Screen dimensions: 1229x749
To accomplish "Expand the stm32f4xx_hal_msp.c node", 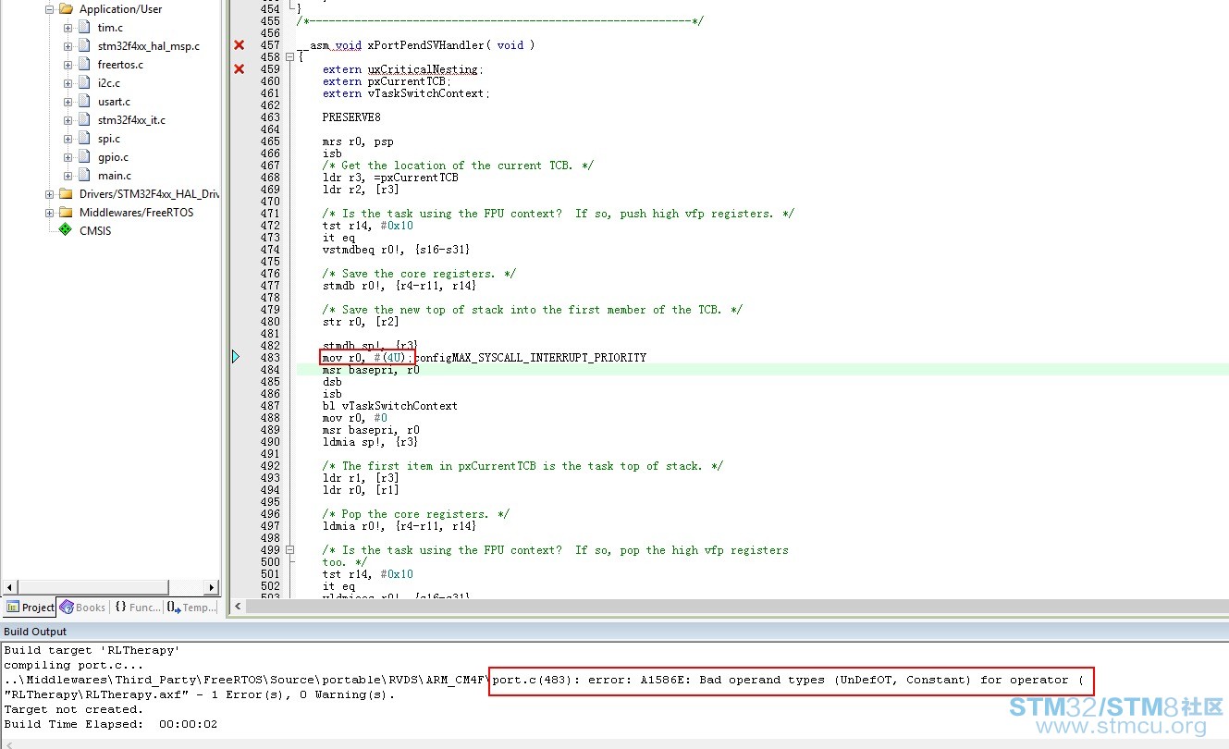I will pos(68,46).
